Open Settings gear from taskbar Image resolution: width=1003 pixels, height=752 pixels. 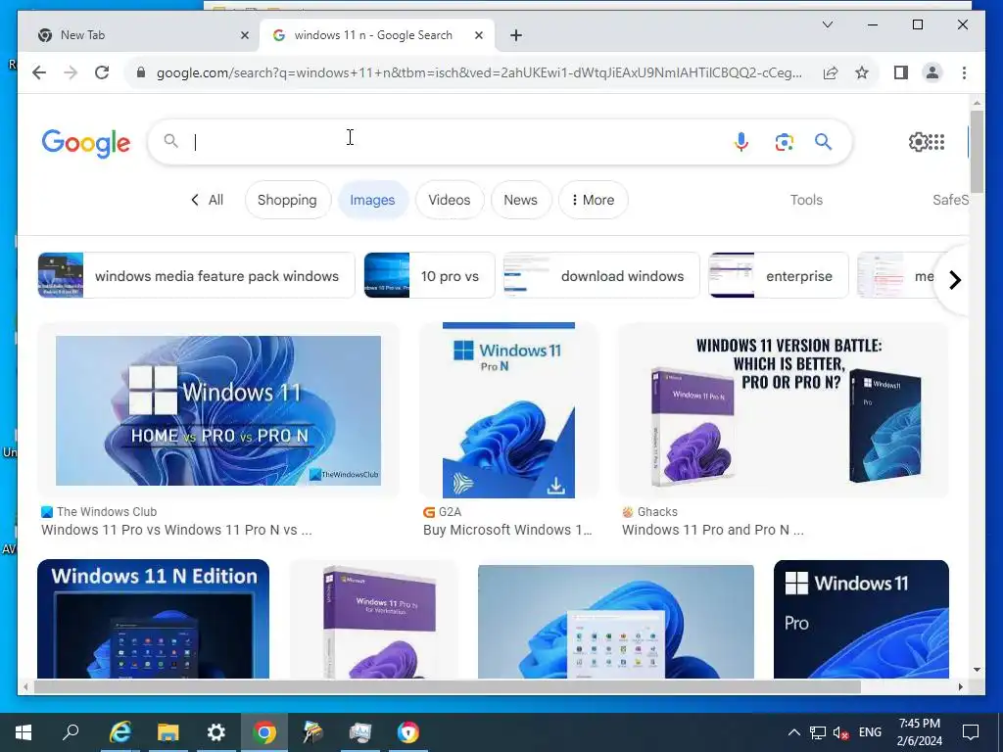(x=216, y=732)
